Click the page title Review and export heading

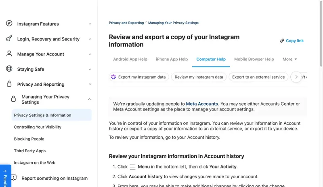[174, 40]
